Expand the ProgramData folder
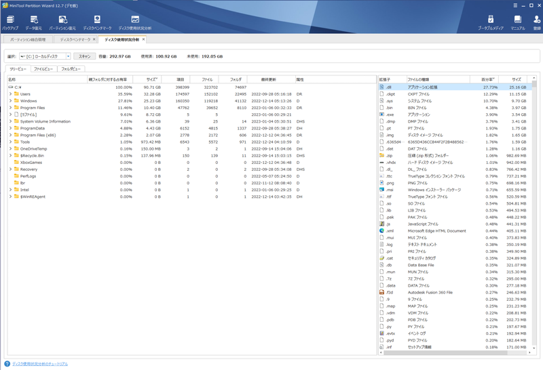Viewport: 543px width, 370px height. 10,128
